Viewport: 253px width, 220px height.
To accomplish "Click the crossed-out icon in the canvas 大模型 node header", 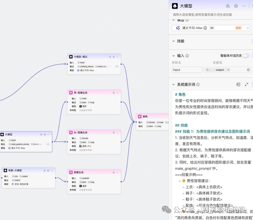I will [41, 134].
